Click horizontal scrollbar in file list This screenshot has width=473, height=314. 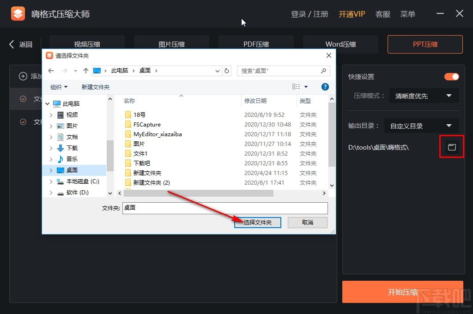click(x=198, y=193)
